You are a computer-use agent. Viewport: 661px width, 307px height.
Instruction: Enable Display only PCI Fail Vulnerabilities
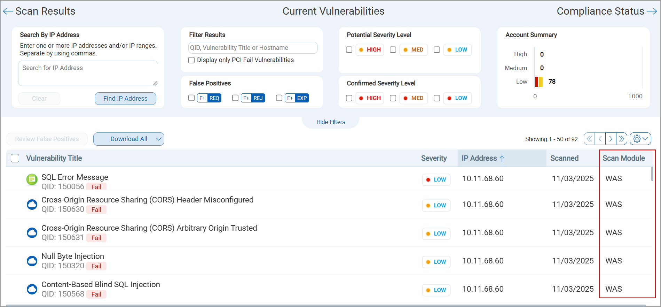pyautogui.click(x=191, y=60)
